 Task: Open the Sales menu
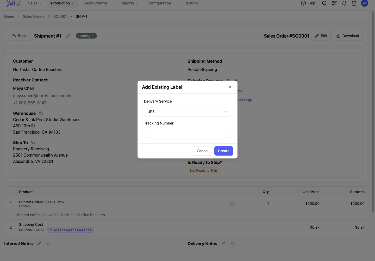click(35, 3)
